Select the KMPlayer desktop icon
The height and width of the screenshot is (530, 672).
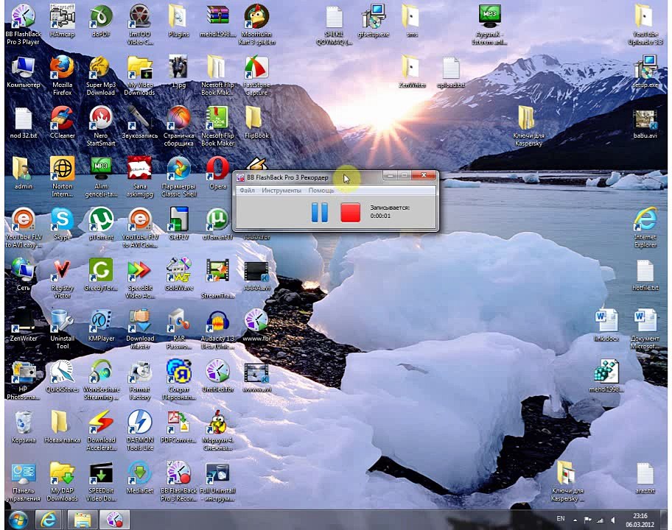pyautogui.click(x=101, y=325)
